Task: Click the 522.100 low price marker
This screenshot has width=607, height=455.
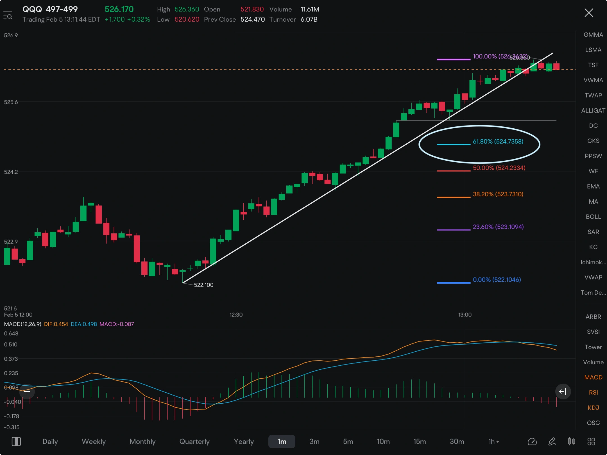Action: click(204, 285)
